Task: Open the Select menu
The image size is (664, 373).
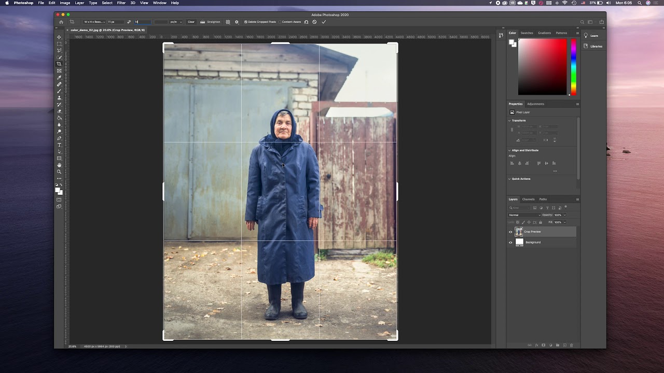Action: [107, 3]
